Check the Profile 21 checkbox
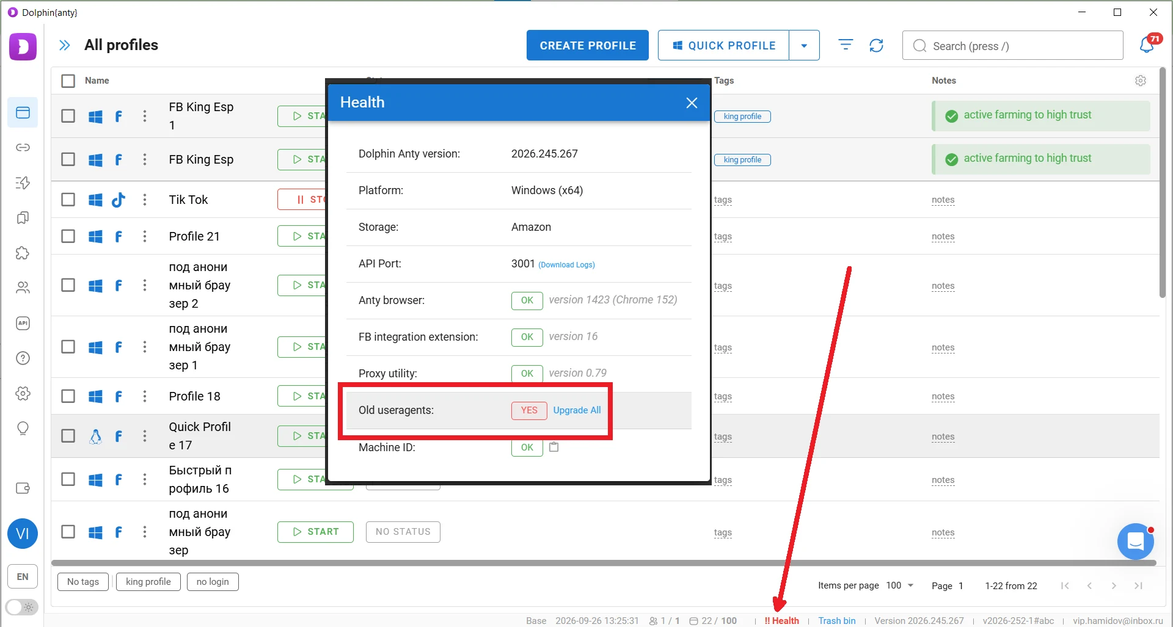This screenshot has width=1173, height=627. (x=68, y=236)
